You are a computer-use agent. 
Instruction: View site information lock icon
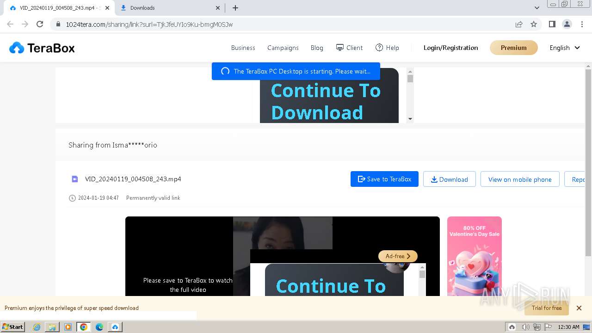[x=58, y=25]
